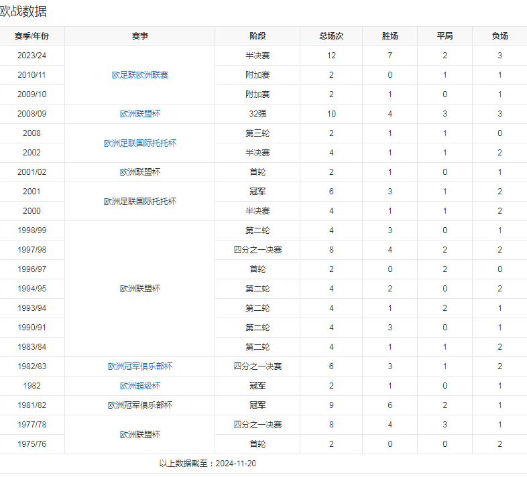Click the 2001 row's 冠军 stage cell
The height and width of the screenshot is (477, 527).
point(257,192)
